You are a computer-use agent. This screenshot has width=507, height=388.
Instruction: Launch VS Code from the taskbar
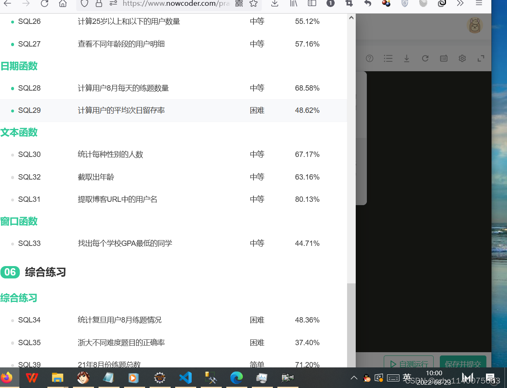185,377
